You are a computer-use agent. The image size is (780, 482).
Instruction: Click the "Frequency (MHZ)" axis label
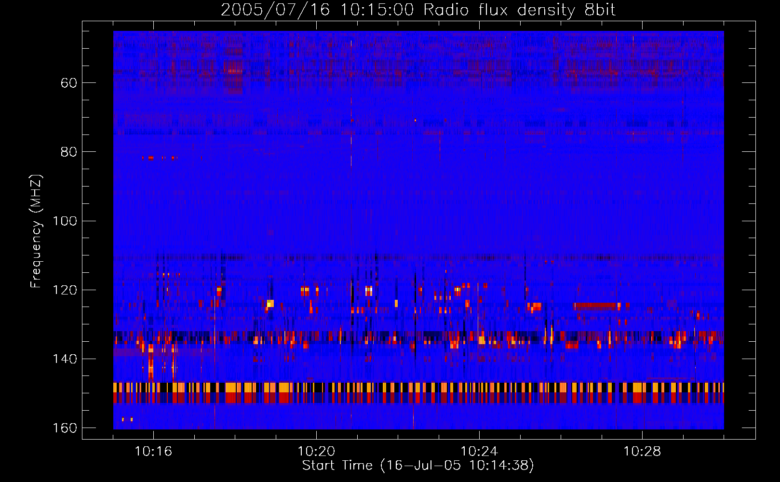36,231
